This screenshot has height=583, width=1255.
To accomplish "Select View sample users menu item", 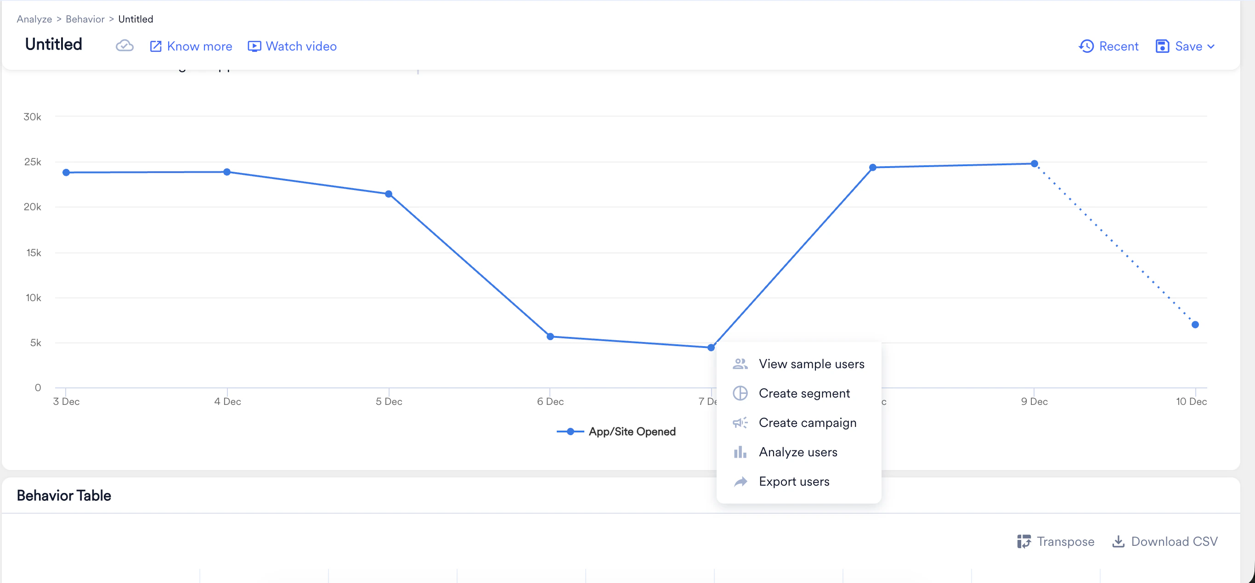I will 811,364.
